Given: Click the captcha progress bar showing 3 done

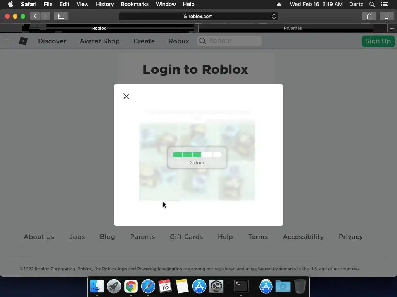Looking at the screenshot, I should tap(197, 155).
